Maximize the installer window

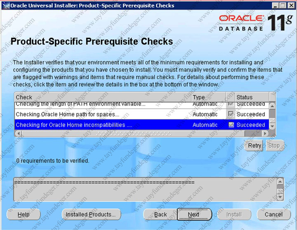283,5
